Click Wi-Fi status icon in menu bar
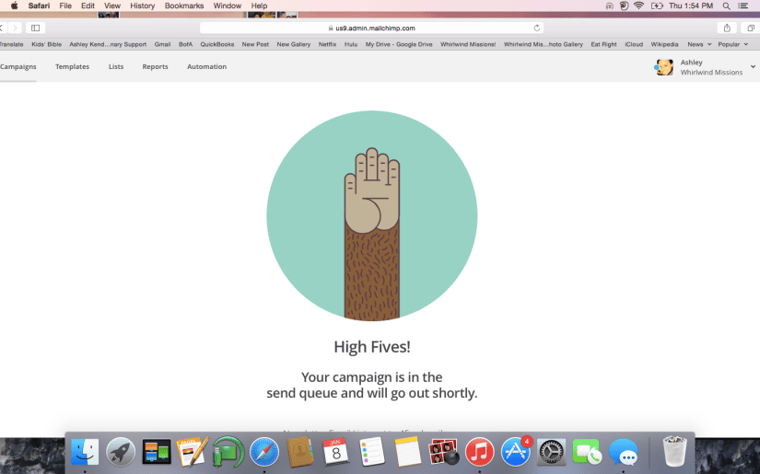The image size is (760, 474). 638,6
